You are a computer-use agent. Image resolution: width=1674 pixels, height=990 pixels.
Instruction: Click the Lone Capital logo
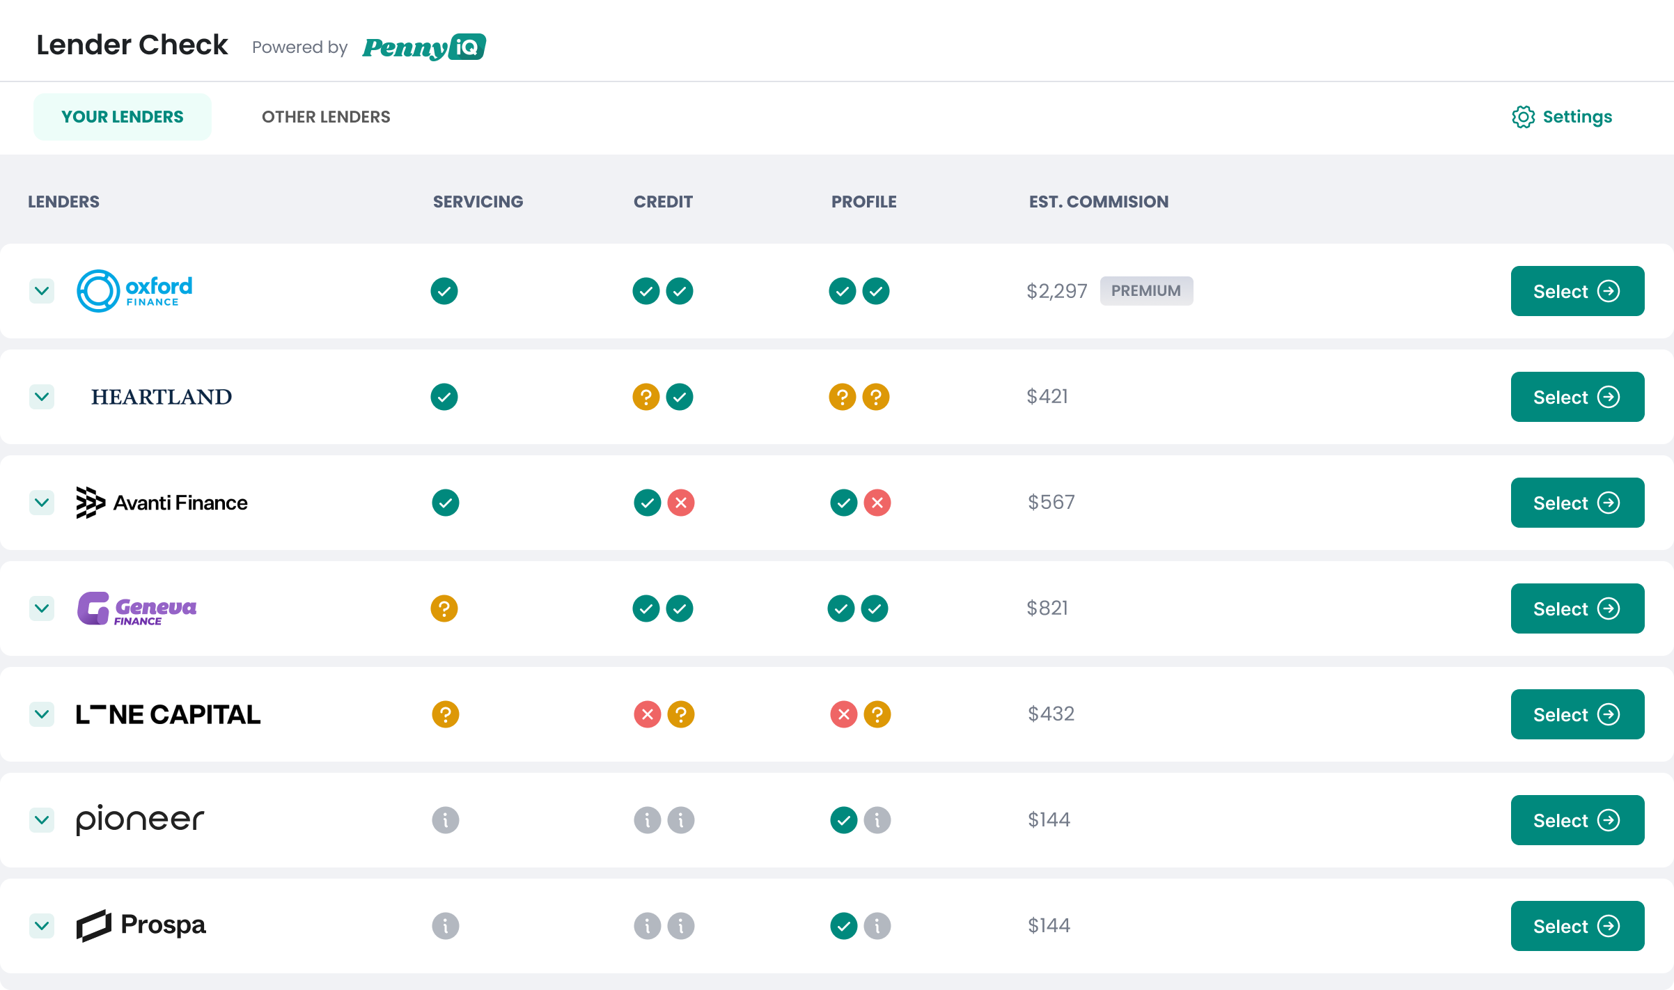coord(168,714)
